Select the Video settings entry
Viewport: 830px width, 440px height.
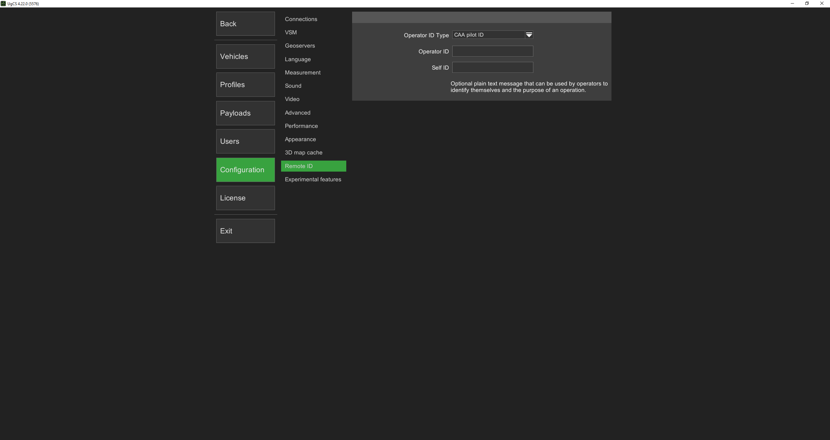(291, 99)
